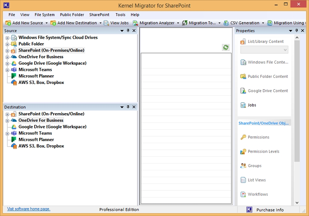Click the Professional Edition status text

coord(119,210)
